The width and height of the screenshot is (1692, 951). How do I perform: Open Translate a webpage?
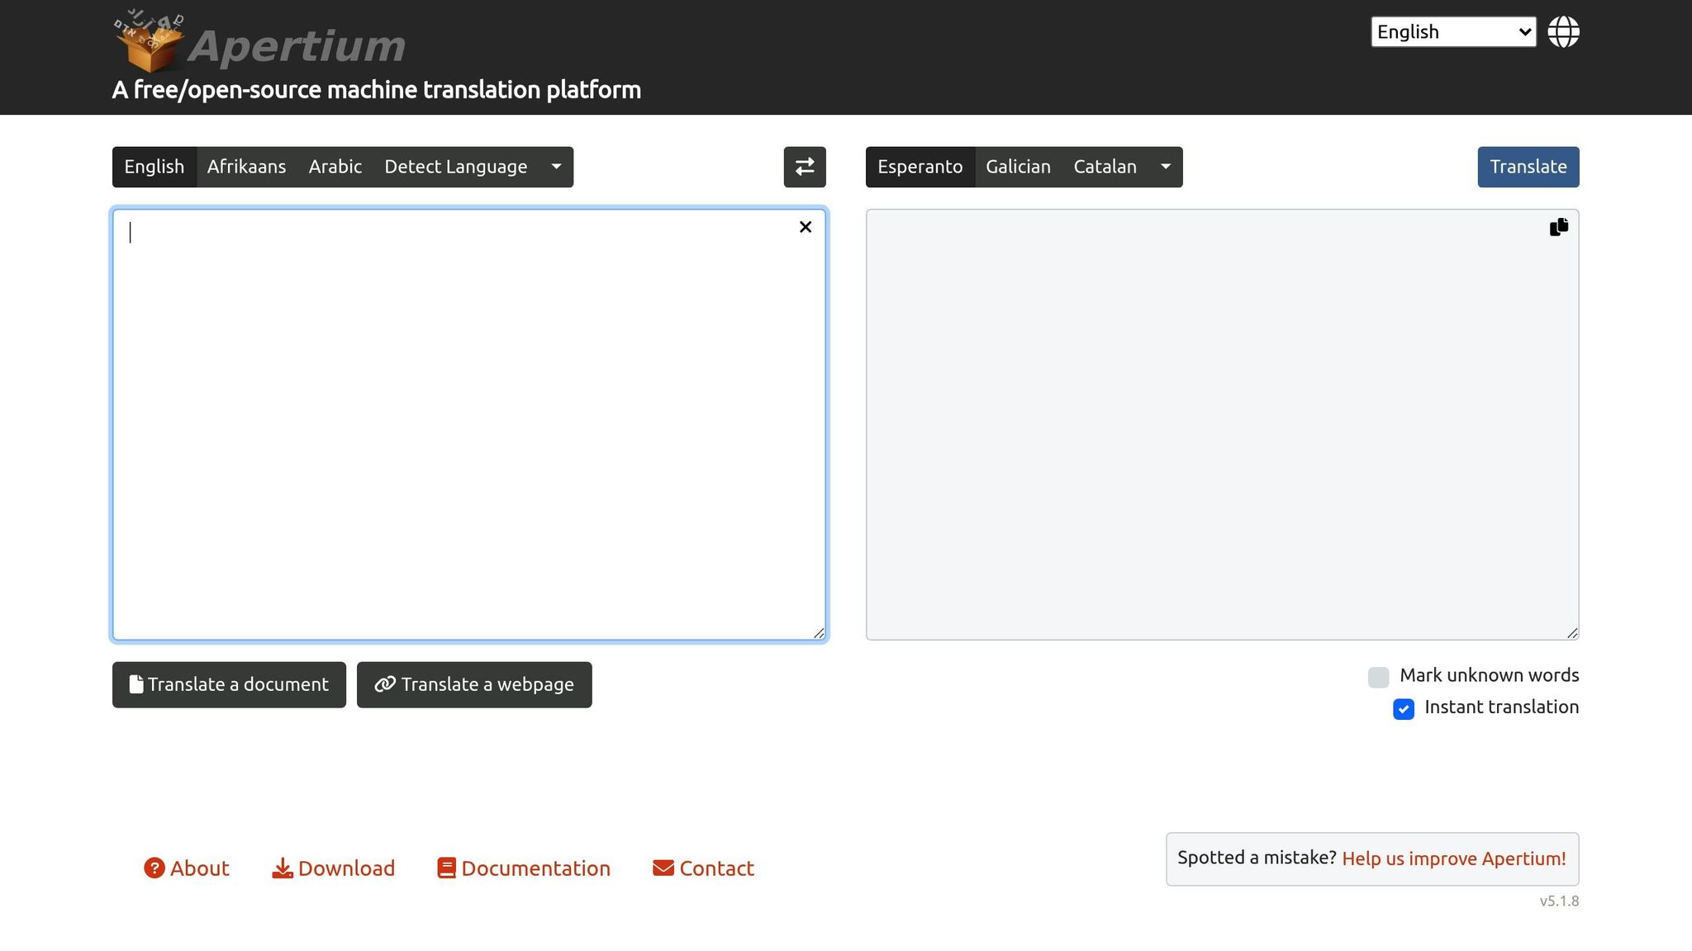coord(474,684)
